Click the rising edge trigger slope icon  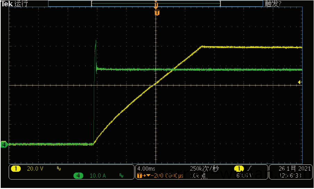pos(249,169)
